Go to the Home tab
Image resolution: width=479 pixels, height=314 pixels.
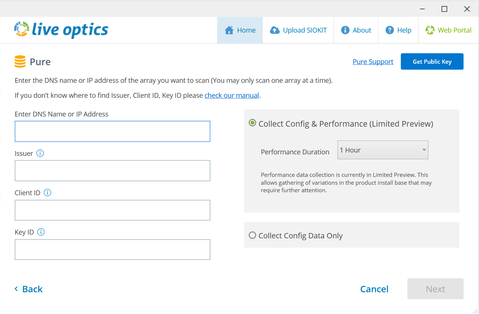(x=240, y=30)
